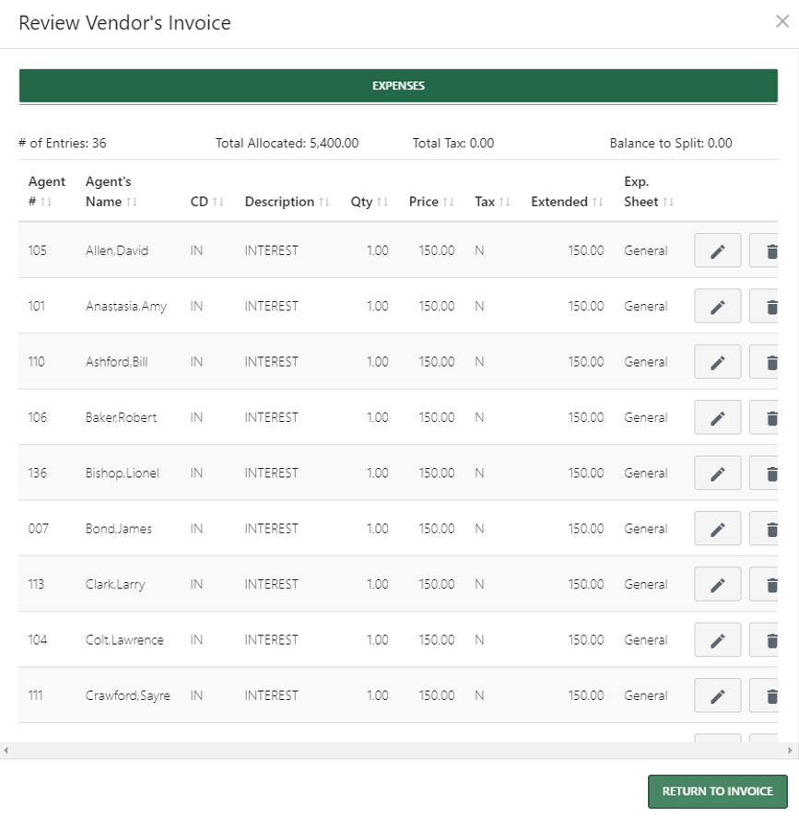The width and height of the screenshot is (799, 817).
Task: Click the RETURN TO INVOICE button
Action: pyautogui.click(x=717, y=790)
